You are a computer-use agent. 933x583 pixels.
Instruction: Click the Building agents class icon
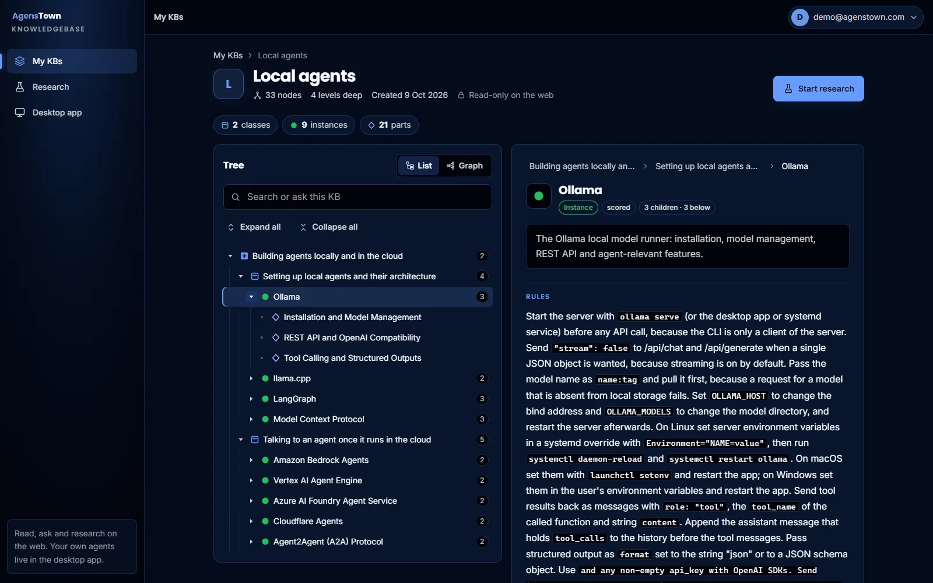click(244, 256)
